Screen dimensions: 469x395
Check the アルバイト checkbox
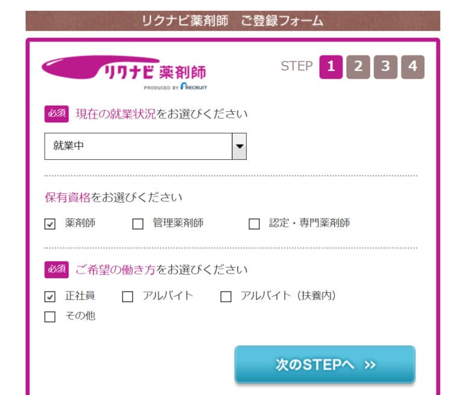pyautogui.click(x=128, y=296)
